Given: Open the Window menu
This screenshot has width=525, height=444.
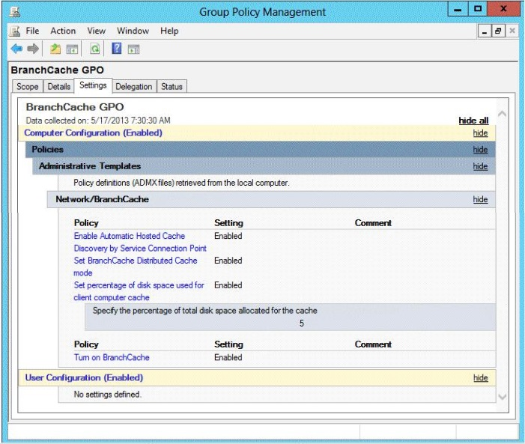Looking at the screenshot, I should [x=133, y=31].
